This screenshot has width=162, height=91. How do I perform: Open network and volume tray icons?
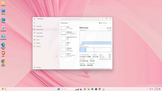[x=151, y=89]
